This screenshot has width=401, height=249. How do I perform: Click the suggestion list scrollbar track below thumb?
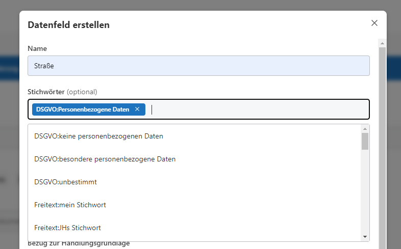point(365,193)
